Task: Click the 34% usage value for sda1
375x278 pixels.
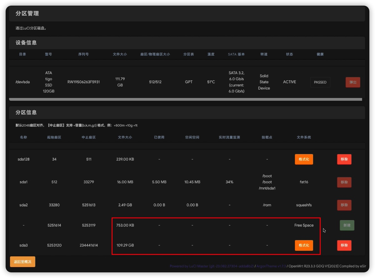Action: tap(229, 182)
